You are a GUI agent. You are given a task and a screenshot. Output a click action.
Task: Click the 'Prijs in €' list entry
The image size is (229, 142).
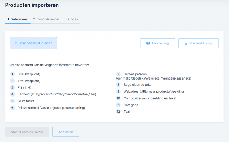pyautogui.click(x=25, y=87)
